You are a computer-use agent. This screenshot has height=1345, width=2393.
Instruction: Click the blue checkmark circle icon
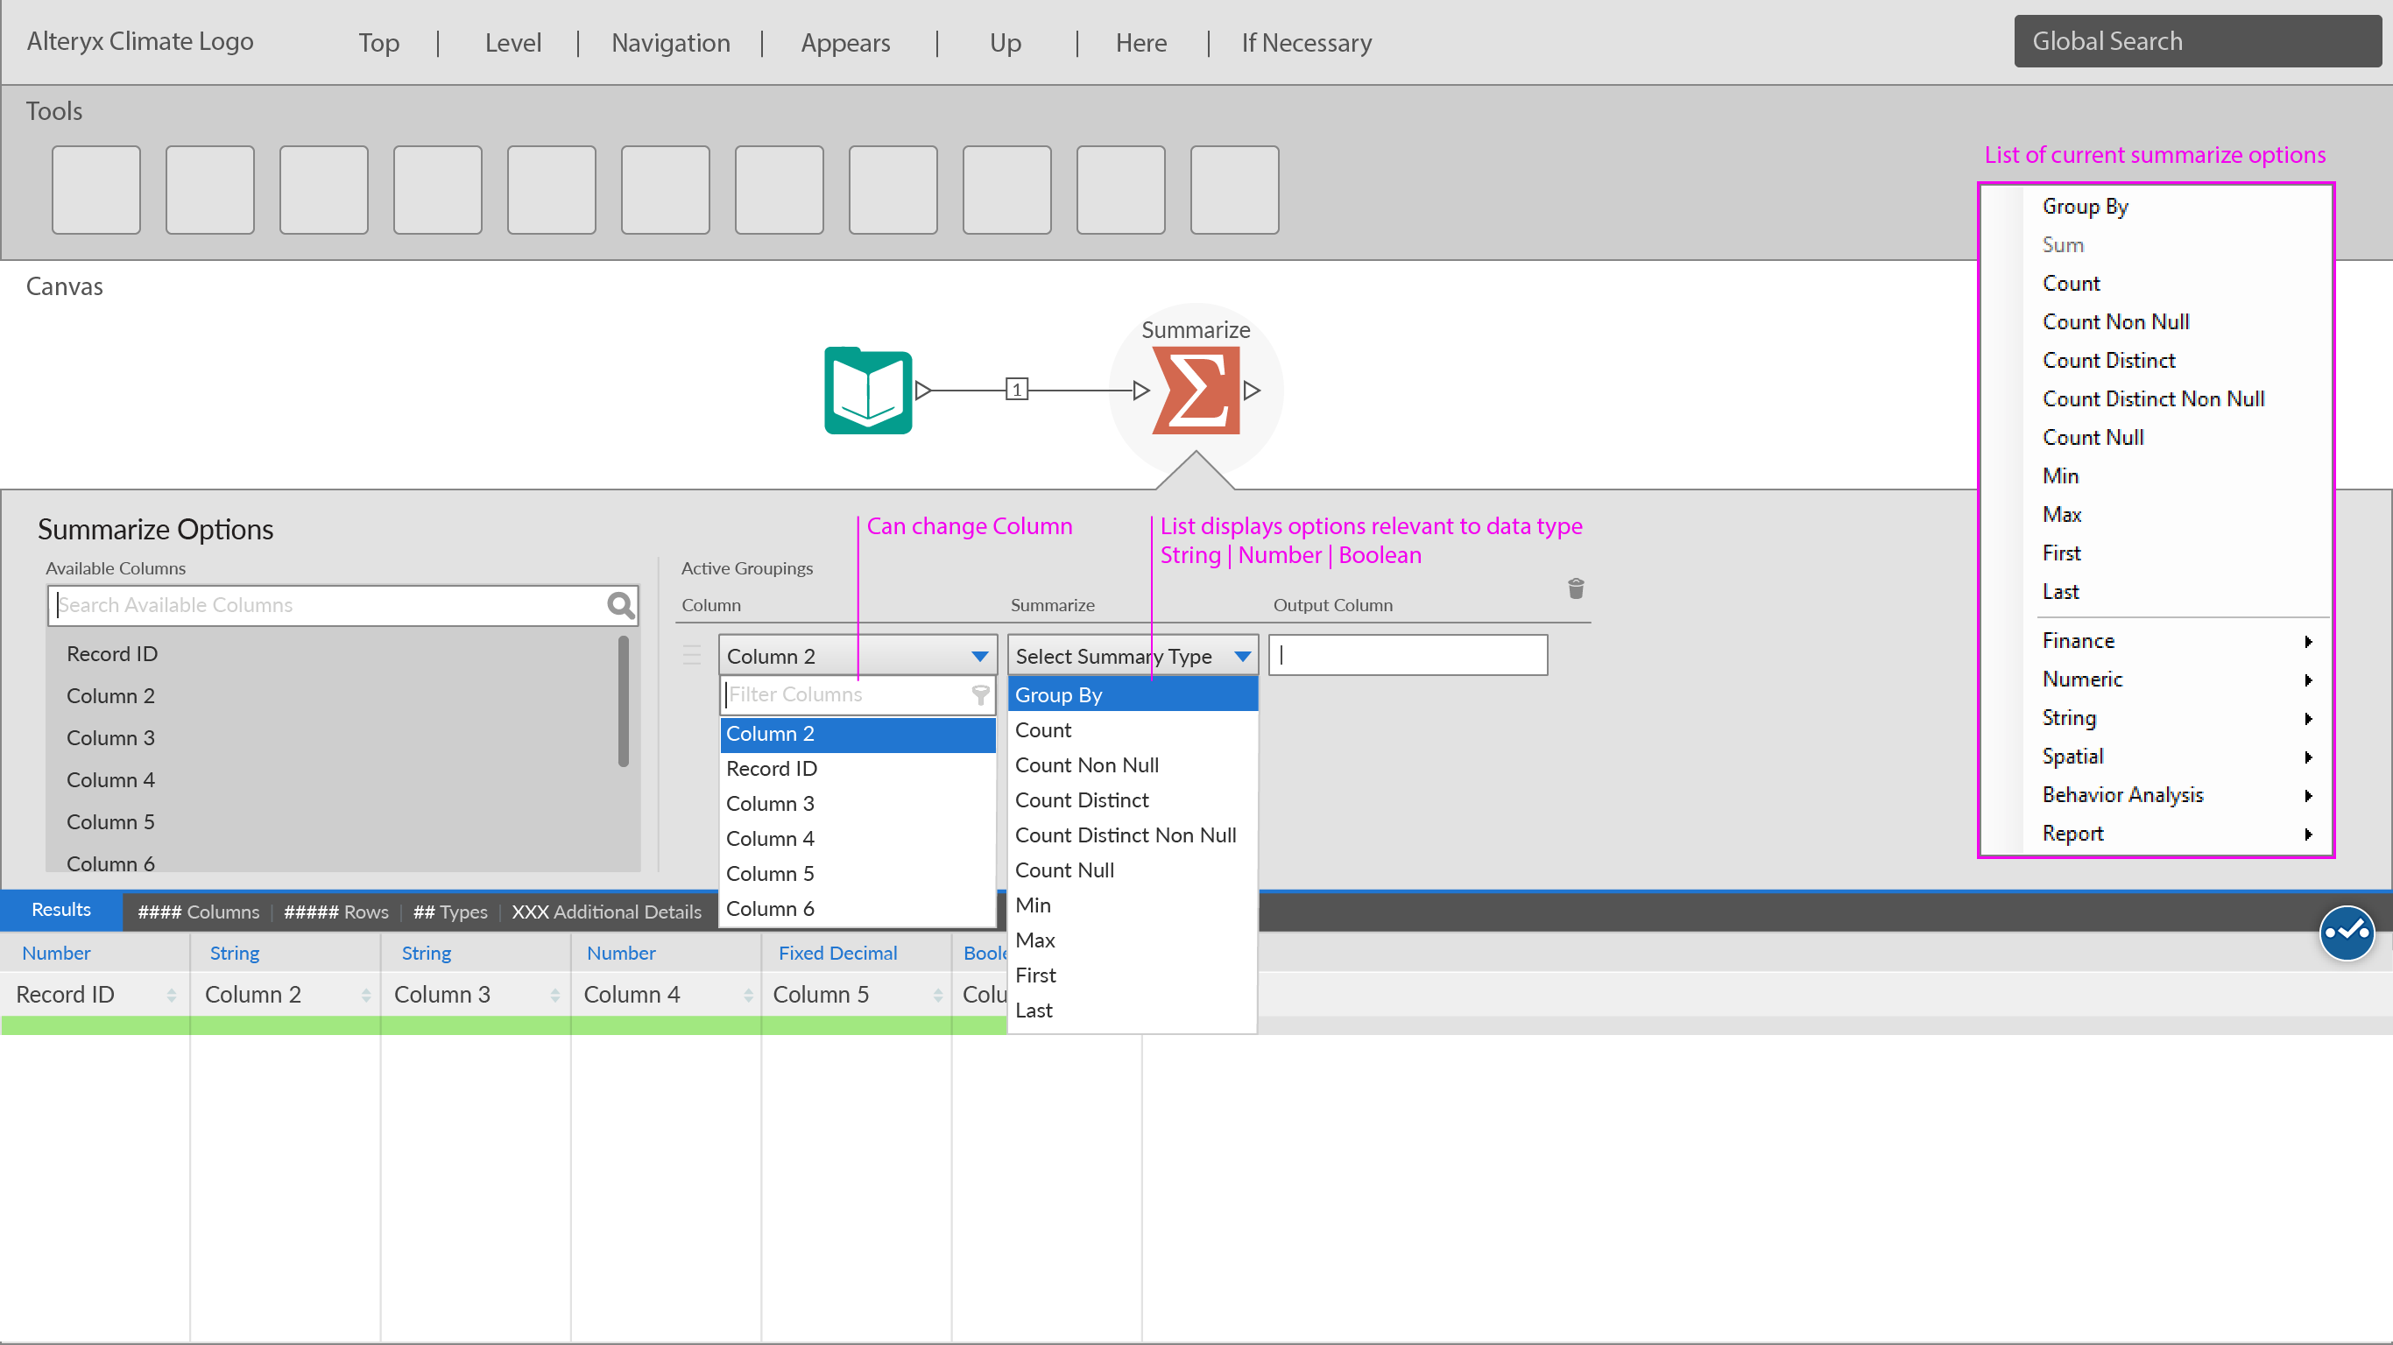coord(2346,932)
